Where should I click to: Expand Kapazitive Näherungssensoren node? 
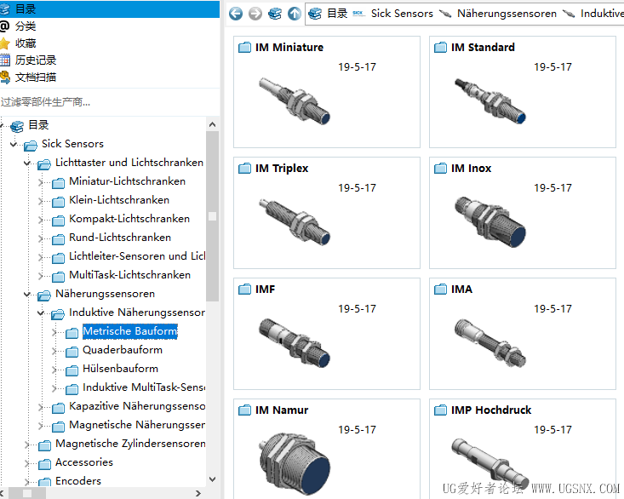(x=41, y=407)
